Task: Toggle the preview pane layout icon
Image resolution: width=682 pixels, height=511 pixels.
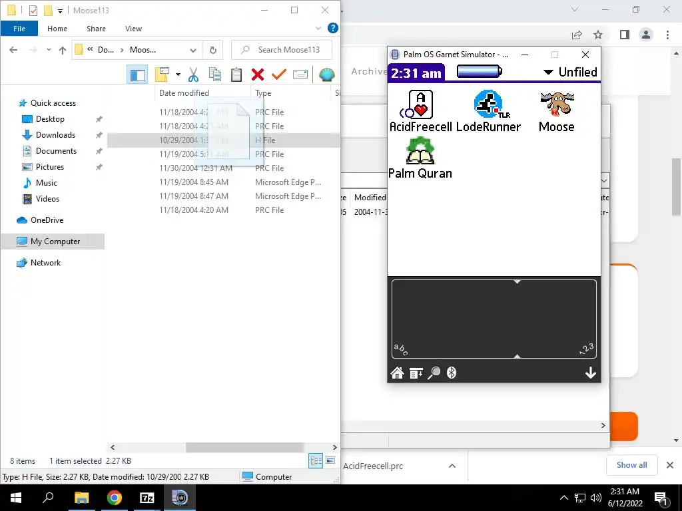Action: point(137,75)
